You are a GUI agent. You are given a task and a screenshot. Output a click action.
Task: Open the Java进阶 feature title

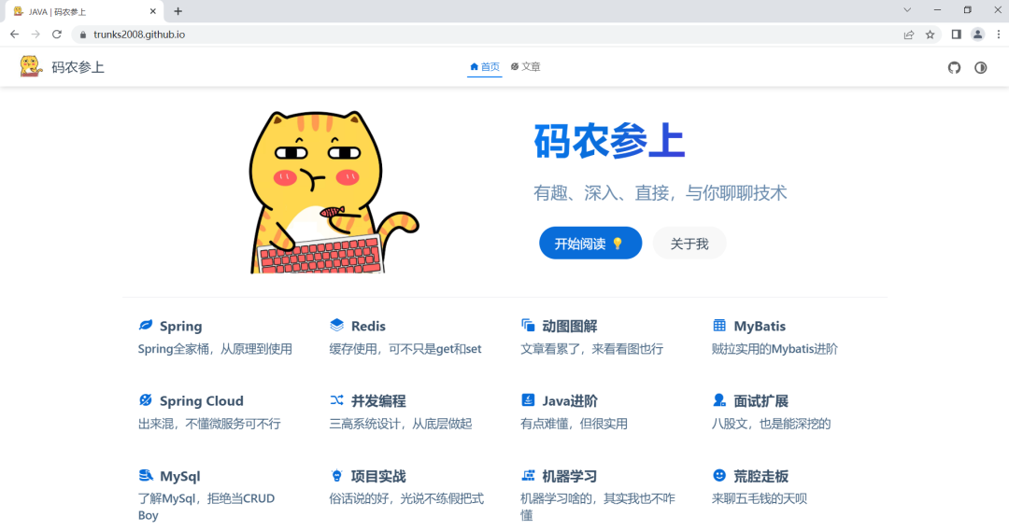pyautogui.click(x=570, y=400)
